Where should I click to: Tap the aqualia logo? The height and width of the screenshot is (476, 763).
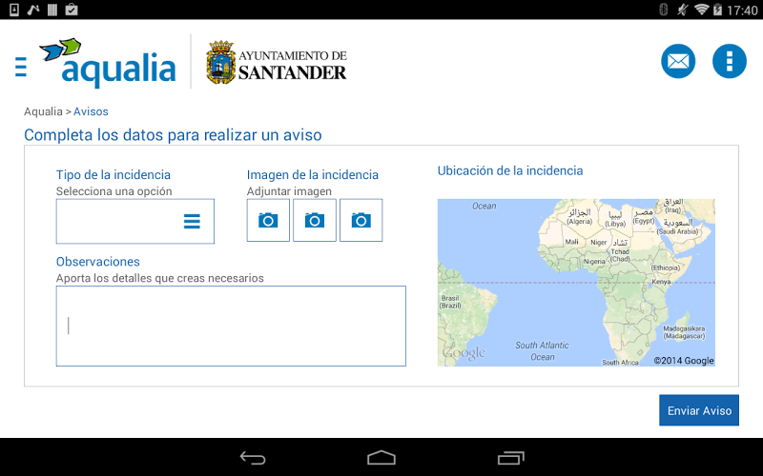[x=108, y=63]
